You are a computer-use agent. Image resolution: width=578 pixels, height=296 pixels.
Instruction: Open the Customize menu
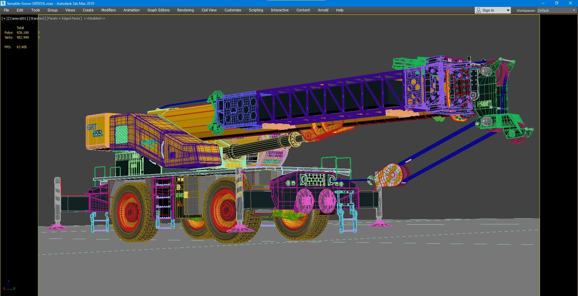pyautogui.click(x=233, y=10)
